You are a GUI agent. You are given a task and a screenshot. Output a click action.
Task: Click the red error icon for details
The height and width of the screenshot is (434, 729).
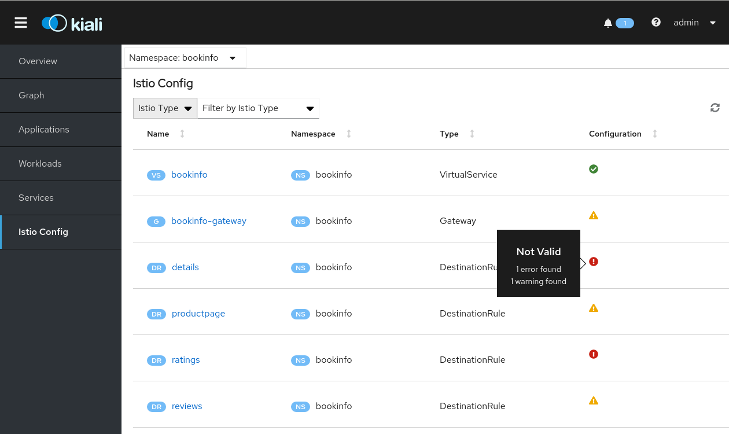(594, 262)
